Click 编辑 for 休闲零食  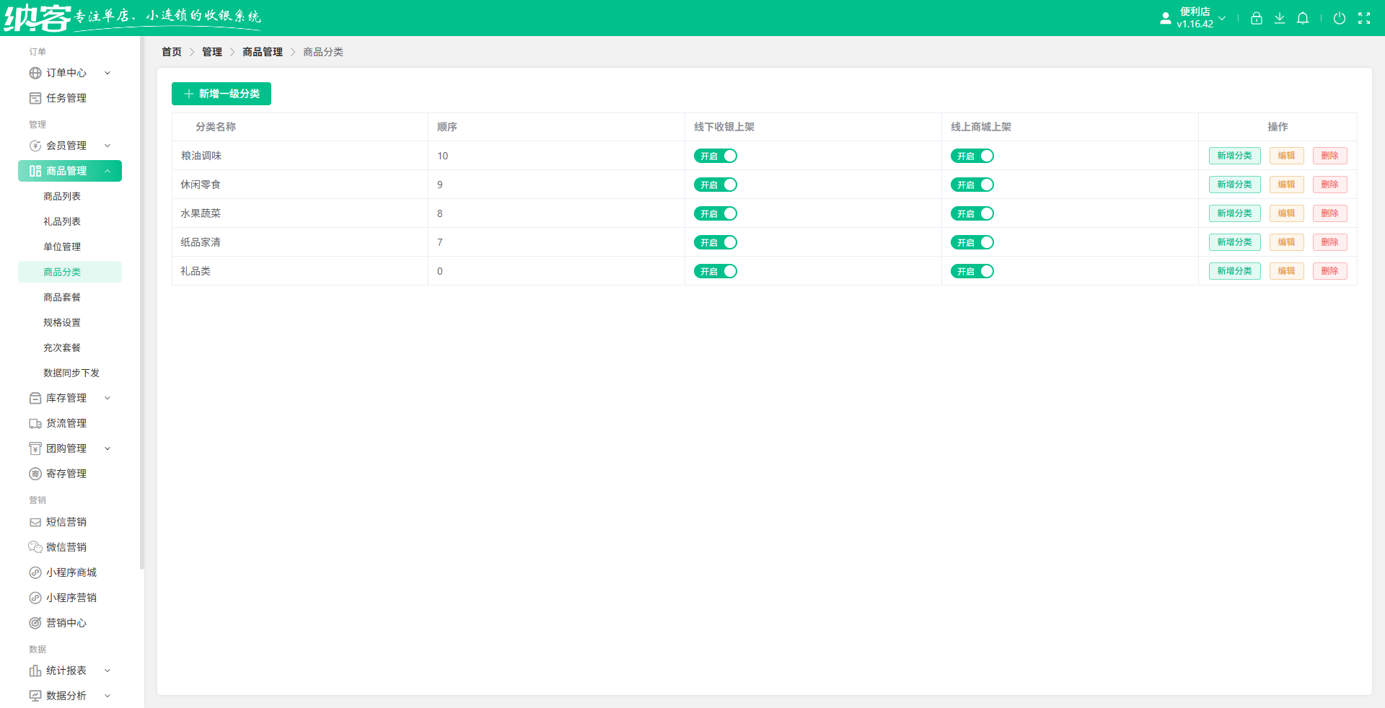coord(1287,185)
